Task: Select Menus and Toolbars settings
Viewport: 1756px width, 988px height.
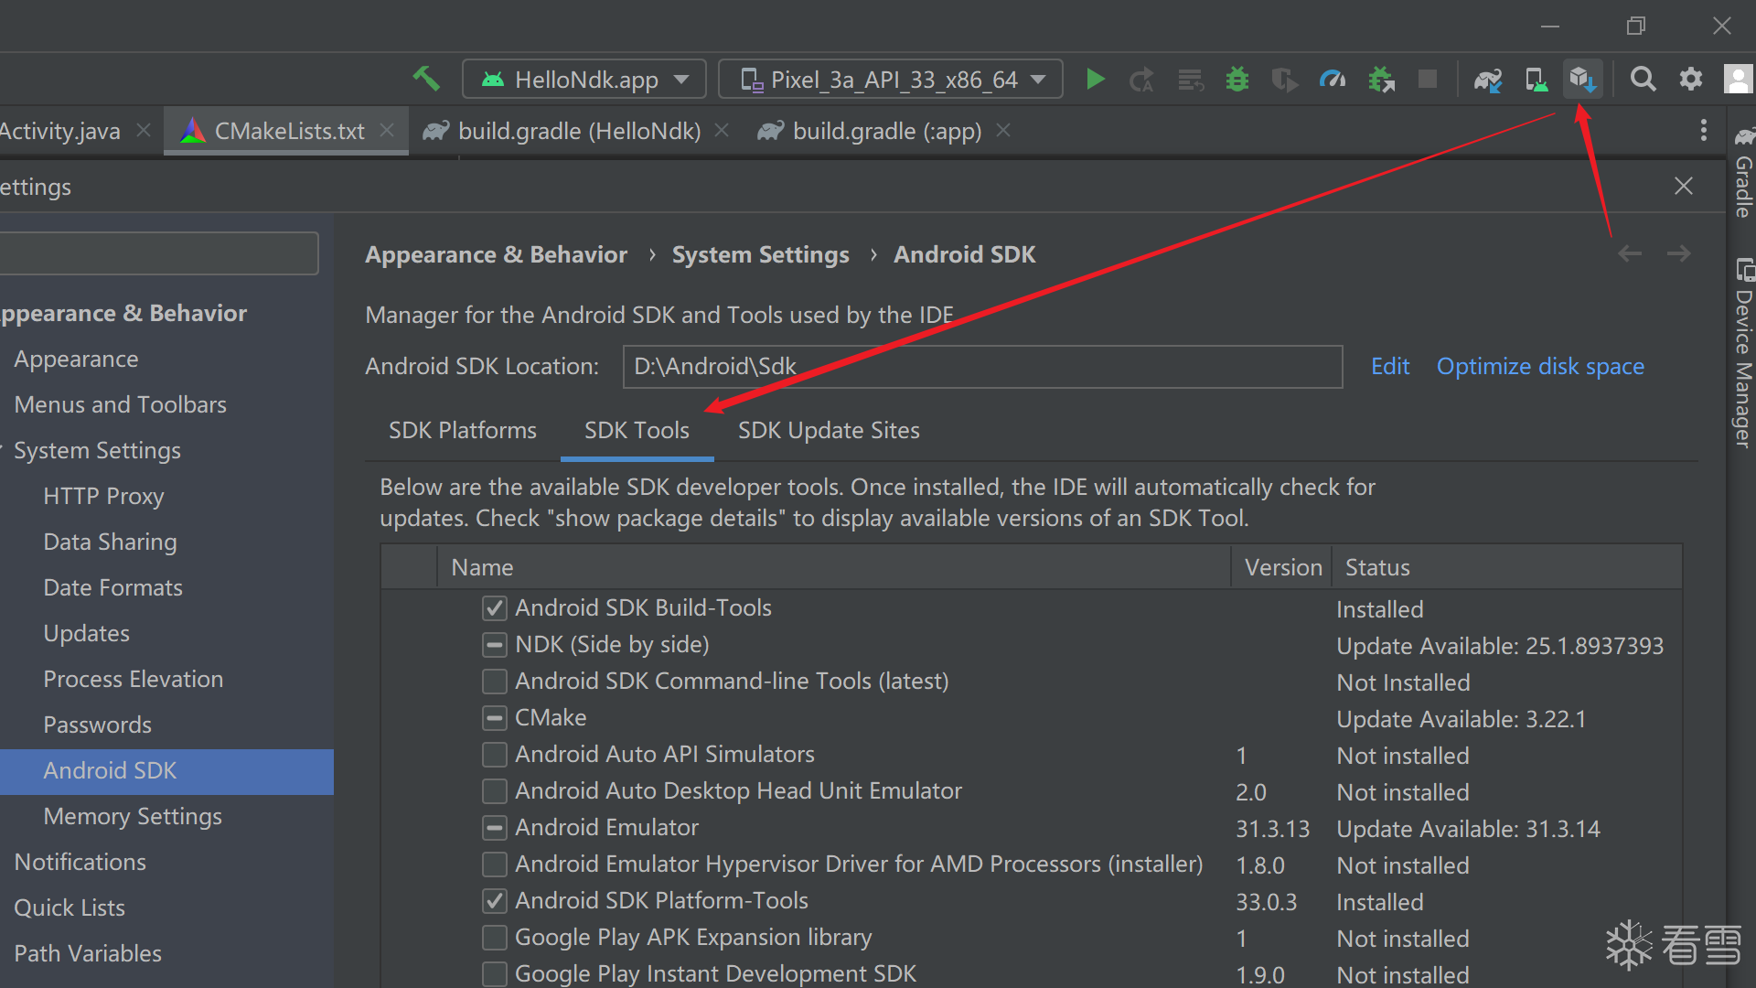Action: pos(121,404)
